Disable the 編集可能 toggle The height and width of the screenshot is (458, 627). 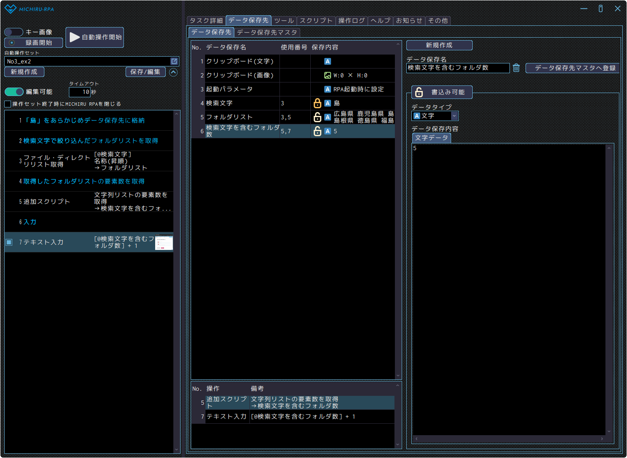point(14,92)
